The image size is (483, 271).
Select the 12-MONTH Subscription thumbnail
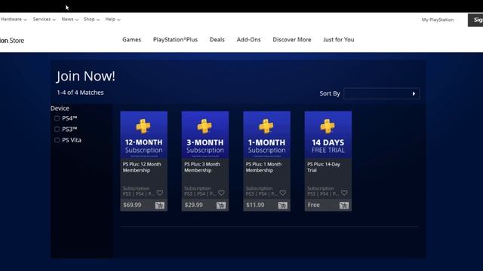click(x=144, y=135)
